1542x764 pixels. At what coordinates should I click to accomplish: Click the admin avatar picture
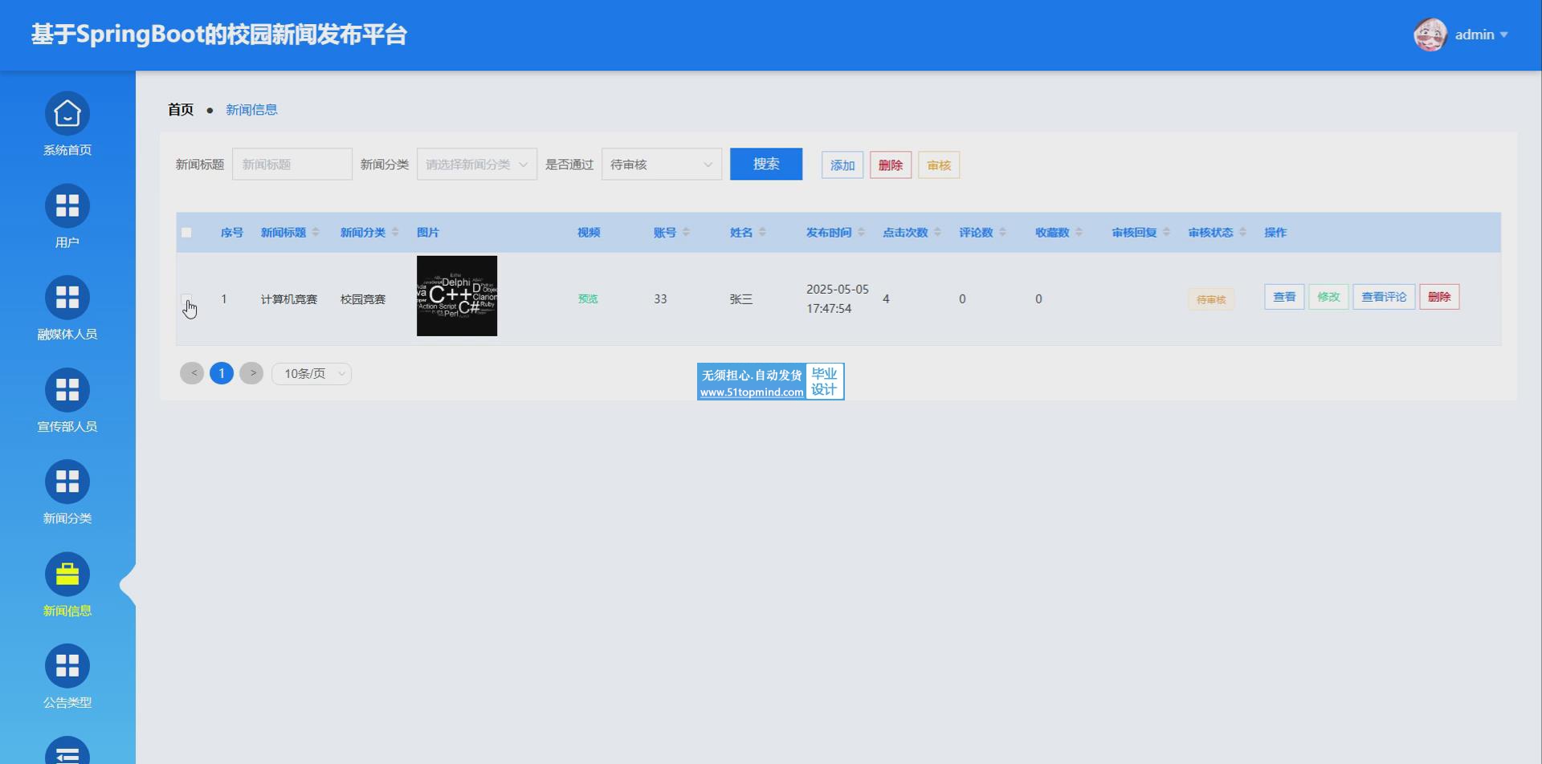click(x=1430, y=35)
